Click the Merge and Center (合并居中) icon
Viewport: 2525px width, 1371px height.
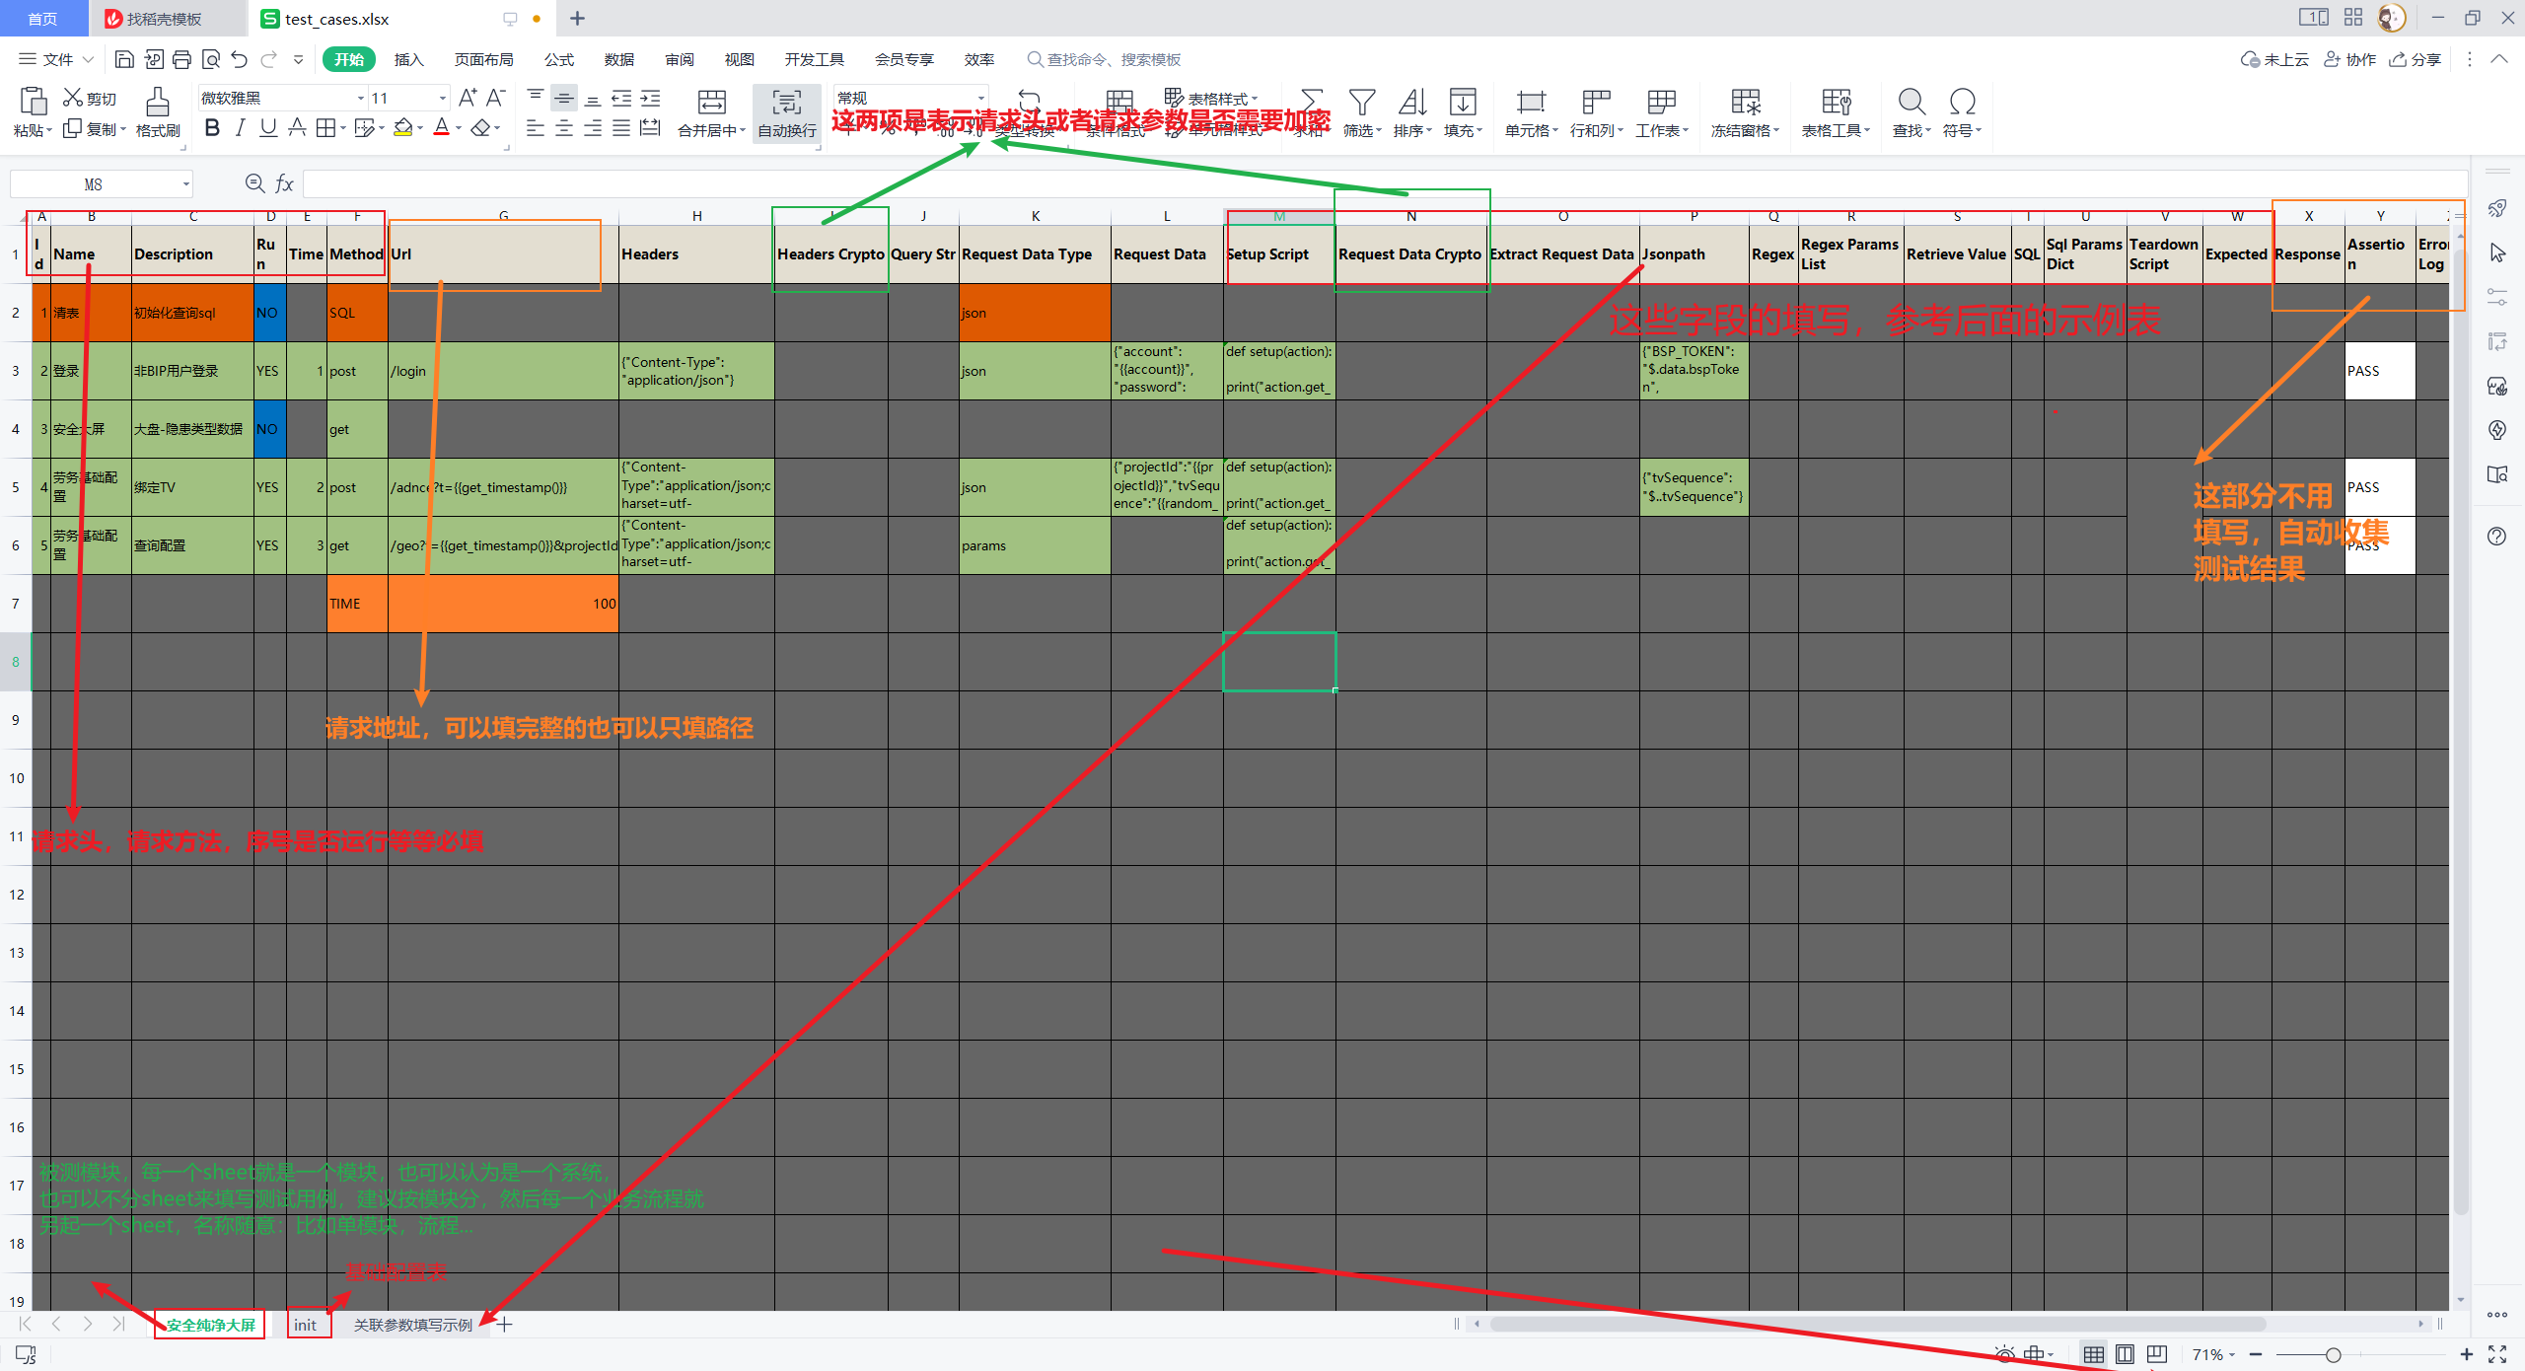coord(711,103)
